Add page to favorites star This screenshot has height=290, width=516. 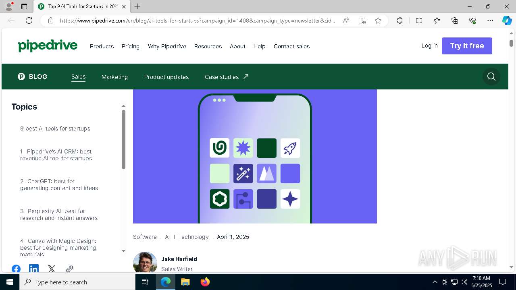[x=378, y=21]
